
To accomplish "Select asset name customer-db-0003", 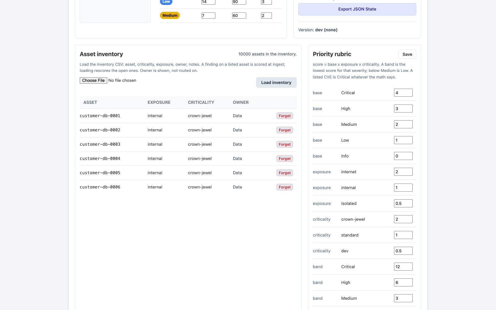I will point(100,144).
